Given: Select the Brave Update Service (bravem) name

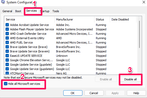Looking at the screenshot, I should coord(30,51).
